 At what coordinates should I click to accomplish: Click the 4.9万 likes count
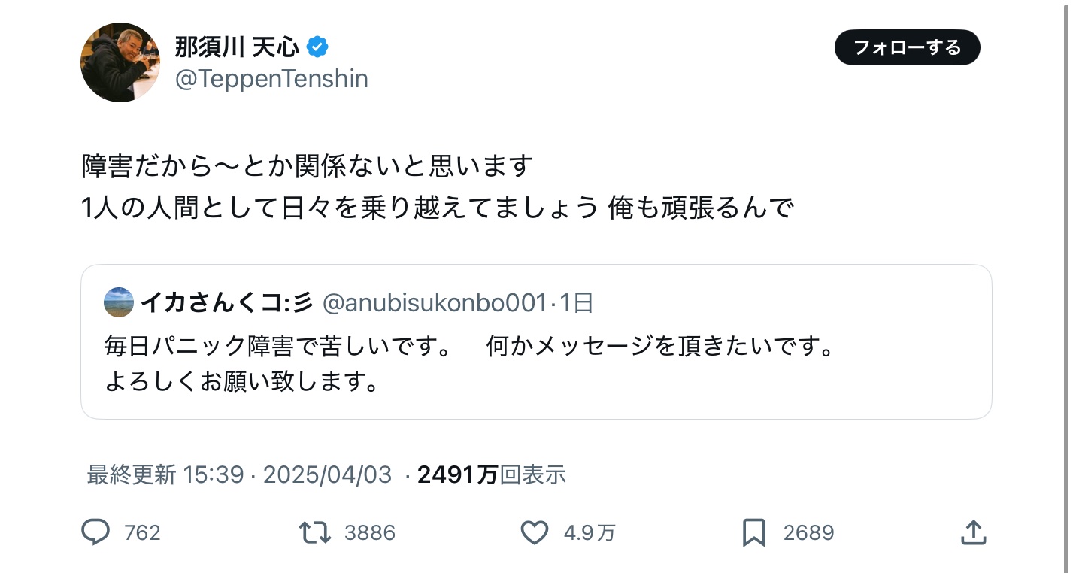[x=590, y=533]
